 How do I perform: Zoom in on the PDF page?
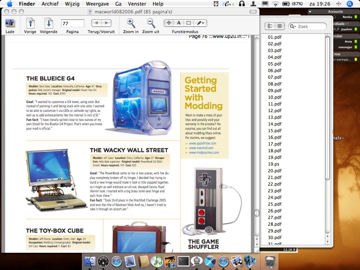[x=131, y=23]
